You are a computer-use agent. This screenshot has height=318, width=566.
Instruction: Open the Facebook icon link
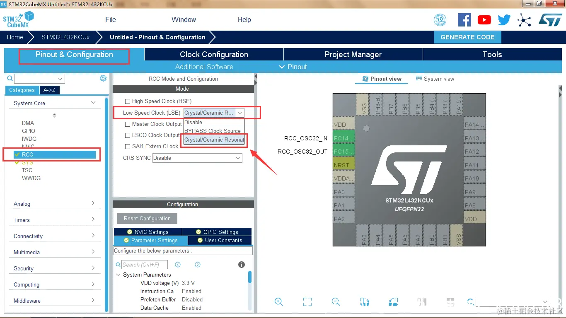tap(464, 20)
